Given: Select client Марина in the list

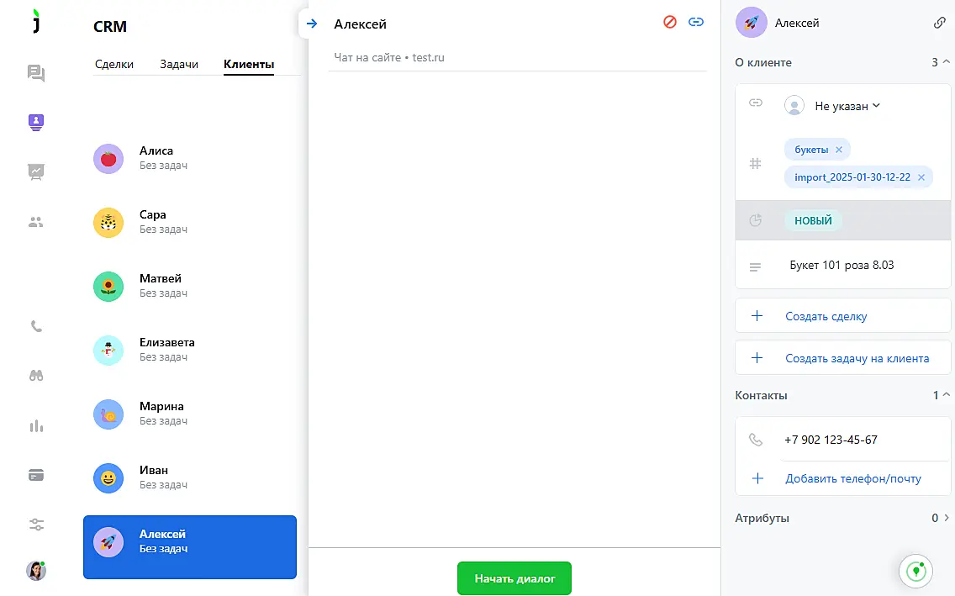Looking at the screenshot, I should pos(190,414).
